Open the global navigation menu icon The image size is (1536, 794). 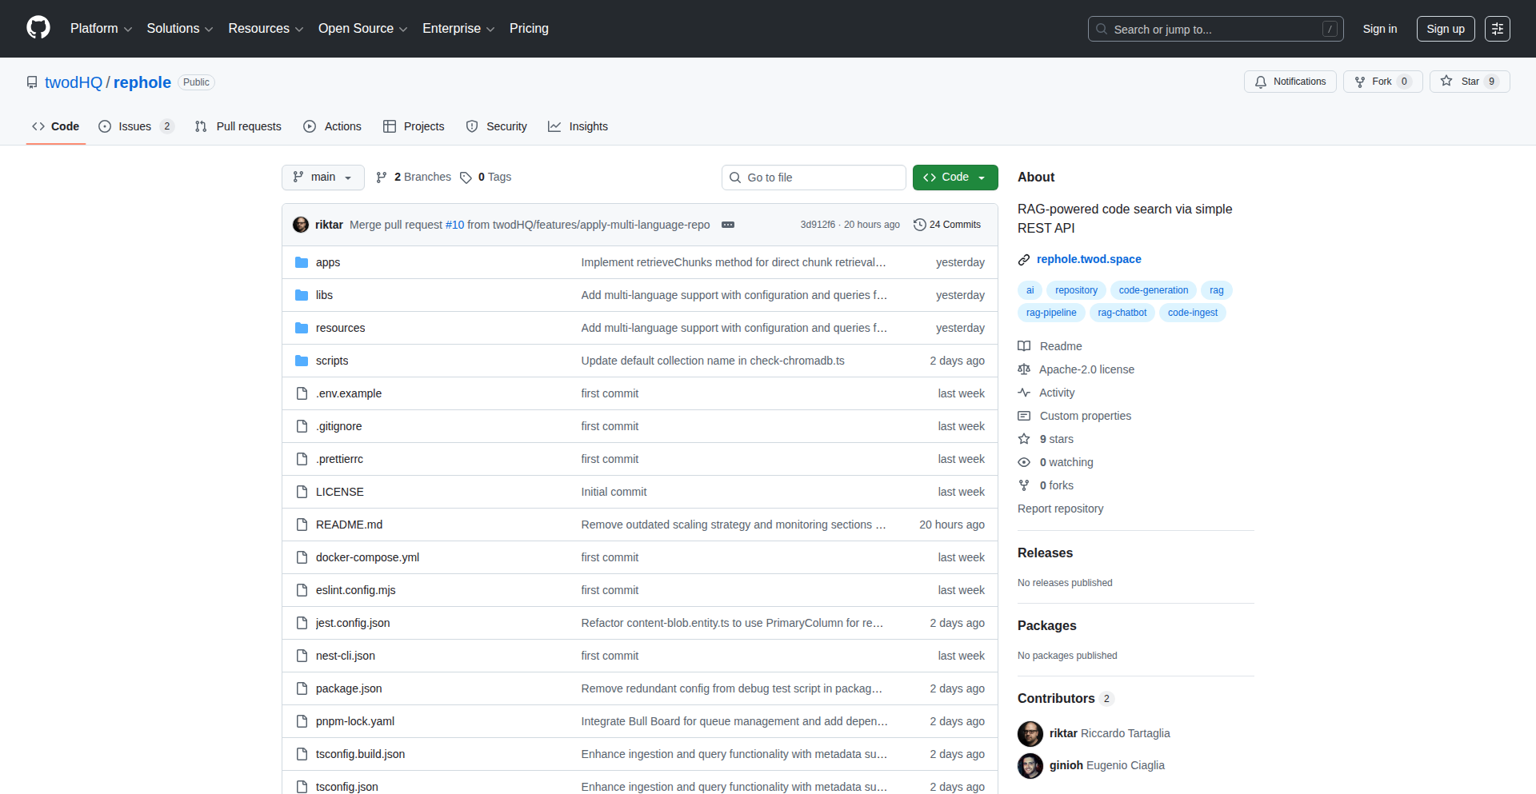(x=1498, y=29)
